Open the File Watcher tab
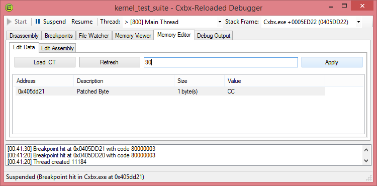The height and width of the screenshot is (186, 377). click(x=94, y=36)
